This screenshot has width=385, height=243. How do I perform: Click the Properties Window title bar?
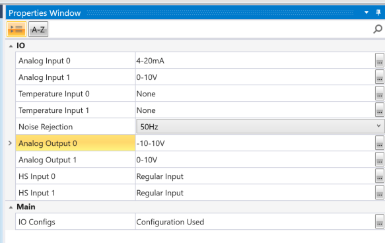coord(195,13)
